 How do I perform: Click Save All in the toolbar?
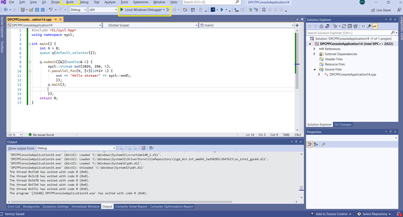[43, 10]
